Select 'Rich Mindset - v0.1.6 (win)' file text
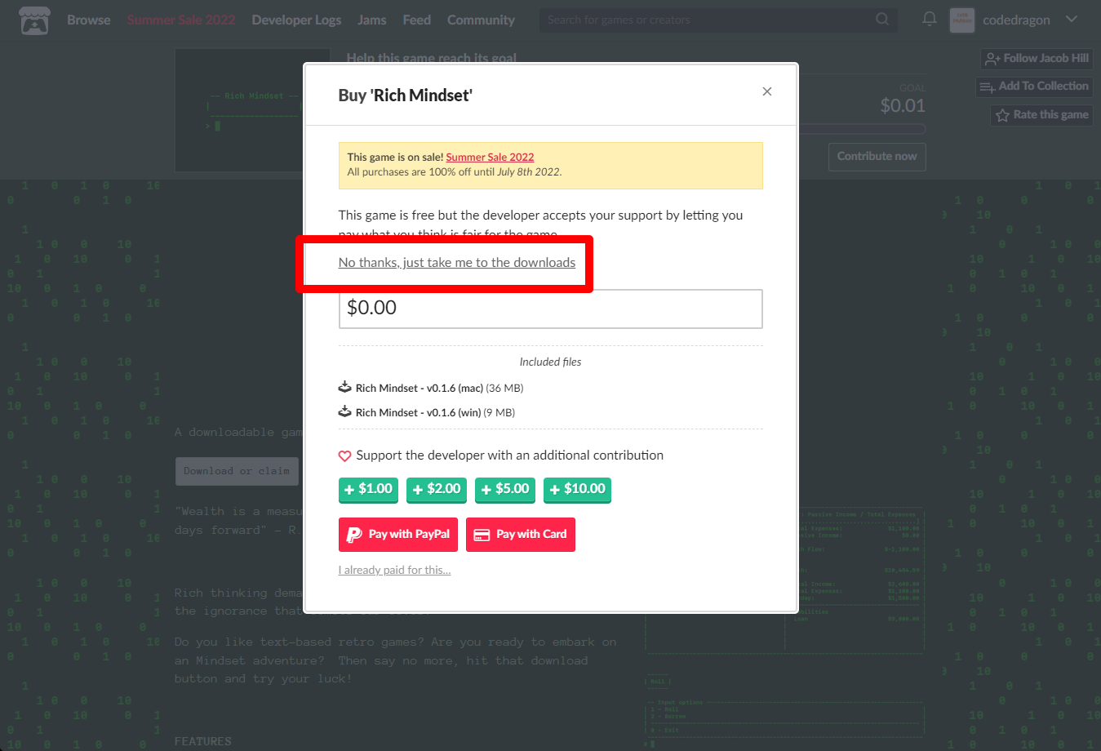 pyautogui.click(x=418, y=412)
